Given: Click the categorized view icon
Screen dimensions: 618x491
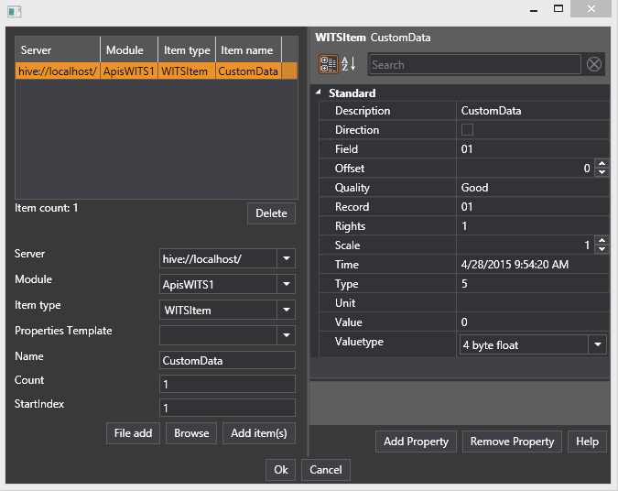Looking at the screenshot, I should coord(328,64).
